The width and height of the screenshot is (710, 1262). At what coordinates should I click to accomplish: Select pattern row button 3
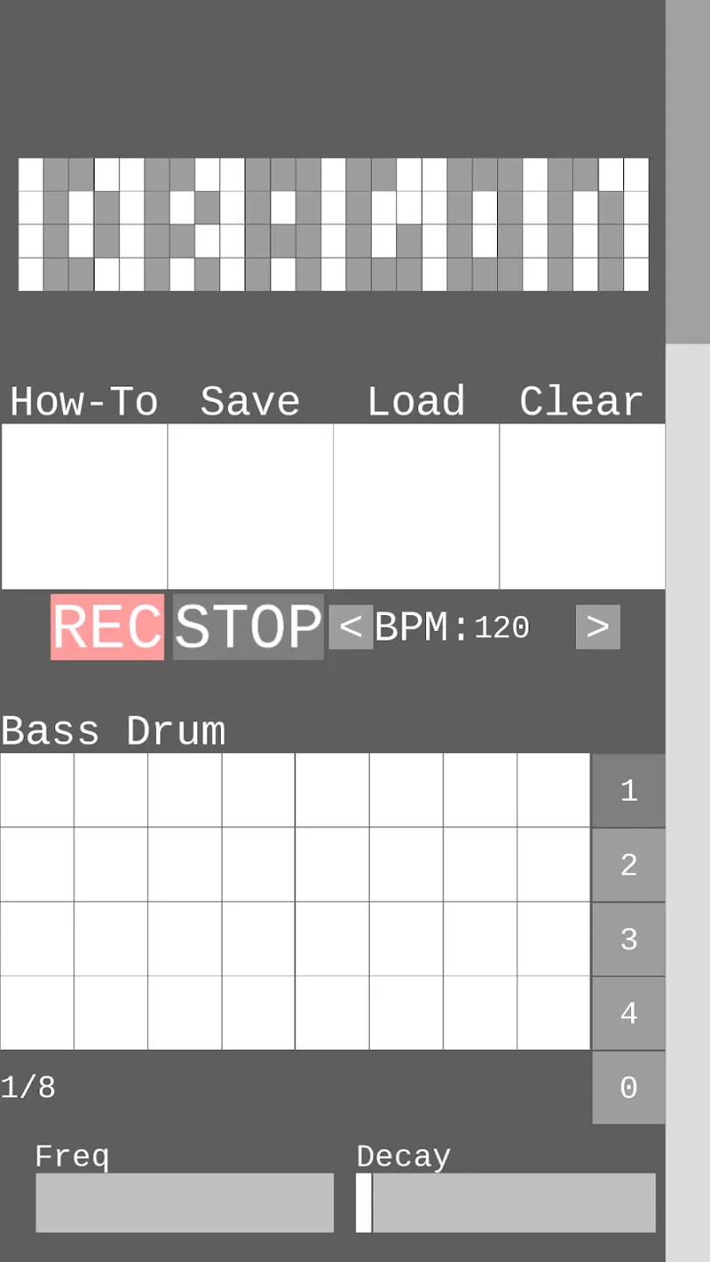[628, 939]
